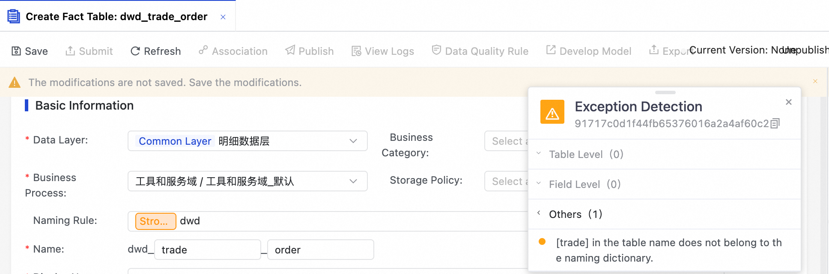Collapse the Others section
The image size is (829, 274).
[539, 213]
